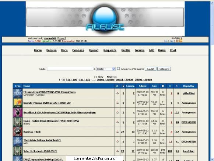Open the orange RSS feed icon
The height and width of the screenshot is (161, 214).
[x=181, y=41]
